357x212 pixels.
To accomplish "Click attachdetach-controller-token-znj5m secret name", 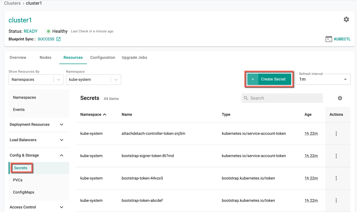I will [153, 134].
